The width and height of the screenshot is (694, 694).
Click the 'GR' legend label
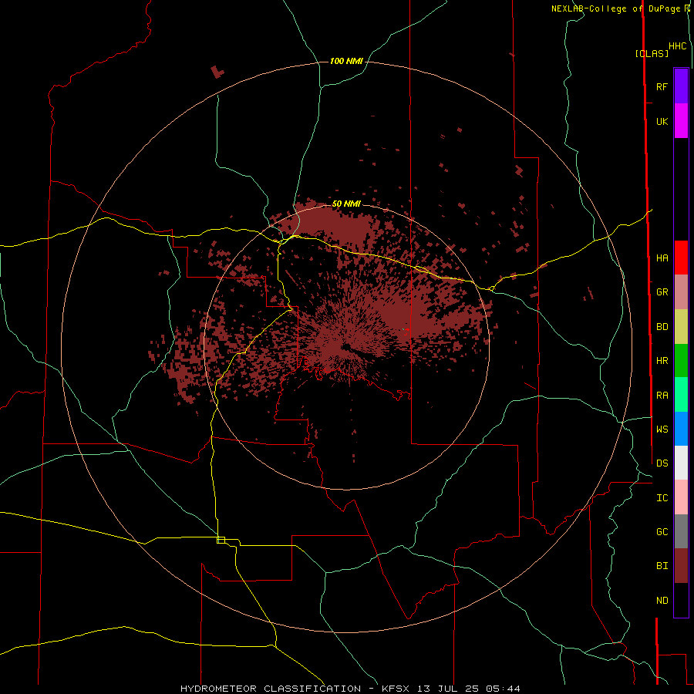click(662, 292)
